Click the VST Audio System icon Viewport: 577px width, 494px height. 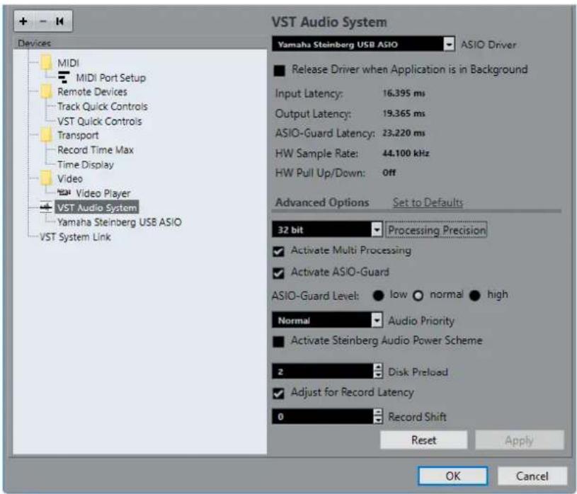coord(46,207)
